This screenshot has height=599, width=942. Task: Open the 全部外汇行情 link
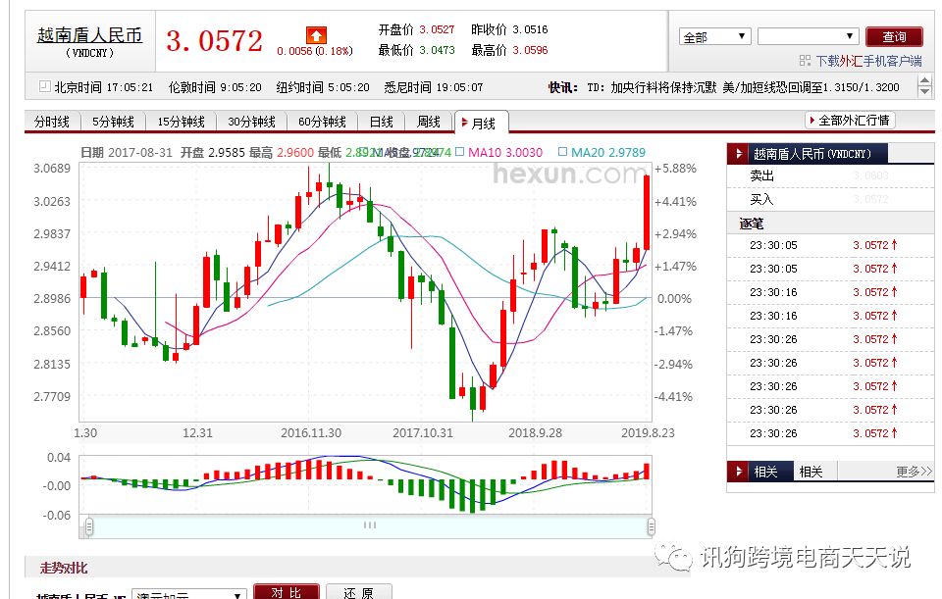click(x=850, y=120)
